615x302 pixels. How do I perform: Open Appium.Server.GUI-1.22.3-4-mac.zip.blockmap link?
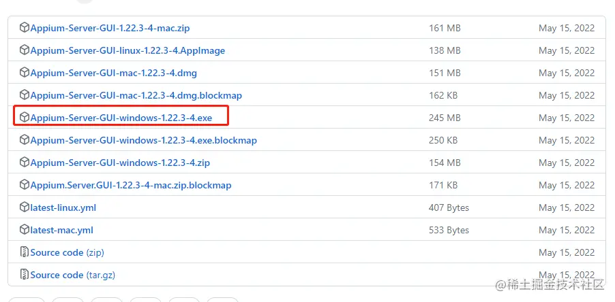tap(131, 184)
